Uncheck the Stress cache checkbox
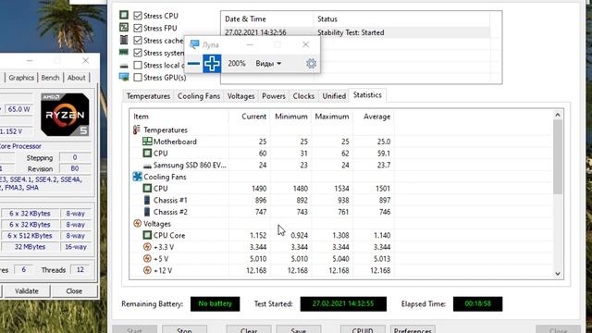 tap(138, 41)
